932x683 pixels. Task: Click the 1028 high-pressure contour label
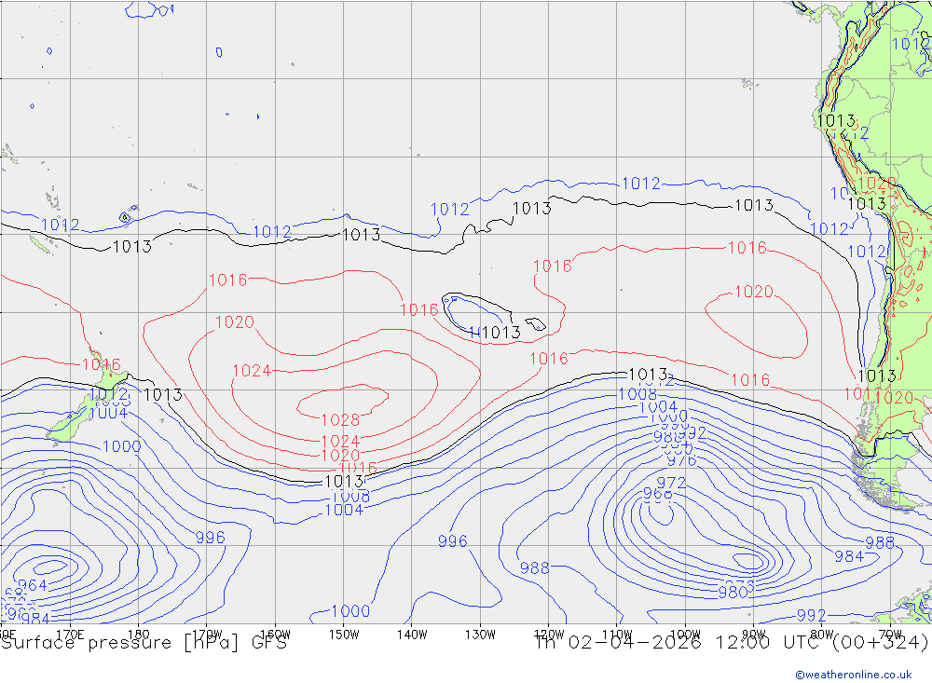pos(340,420)
